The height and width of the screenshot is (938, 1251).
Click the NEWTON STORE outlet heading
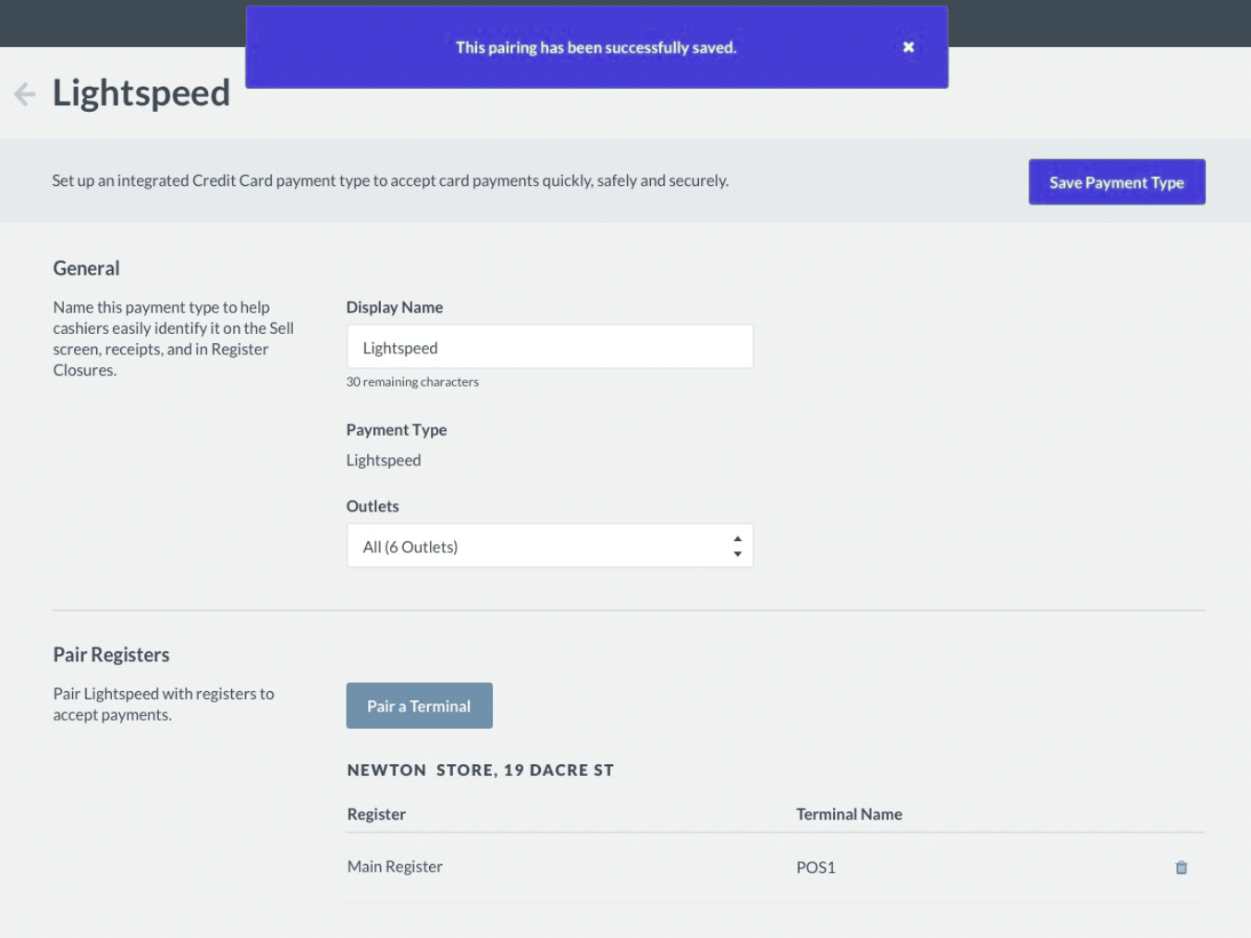tap(480, 770)
